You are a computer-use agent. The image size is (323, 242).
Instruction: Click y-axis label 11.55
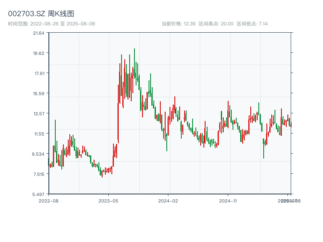[39, 134]
